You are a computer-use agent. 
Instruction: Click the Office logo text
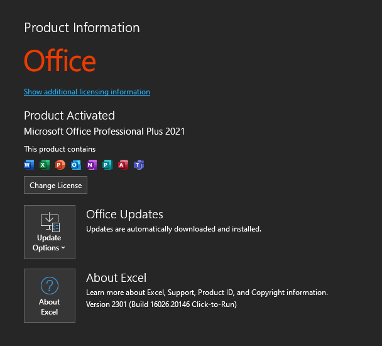point(60,60)
